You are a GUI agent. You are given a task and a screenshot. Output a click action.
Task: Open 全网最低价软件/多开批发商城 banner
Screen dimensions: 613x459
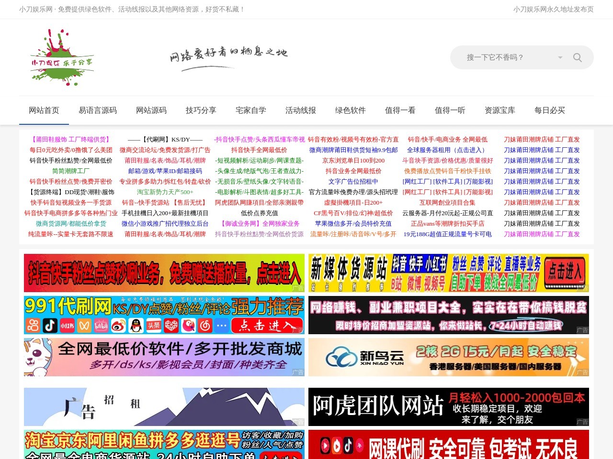(x=164, y=357)
